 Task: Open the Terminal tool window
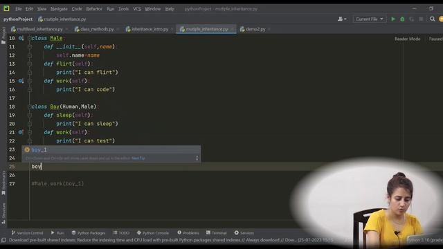tap(217, 233)
